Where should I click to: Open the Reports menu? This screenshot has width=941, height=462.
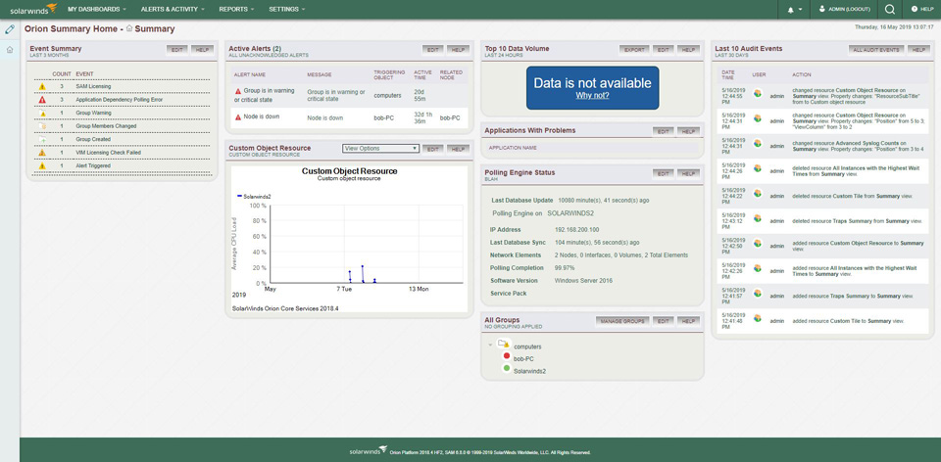236,10
